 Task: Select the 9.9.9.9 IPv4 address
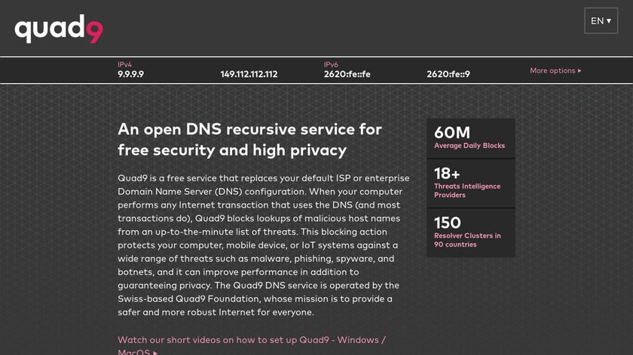click(130, 74)
